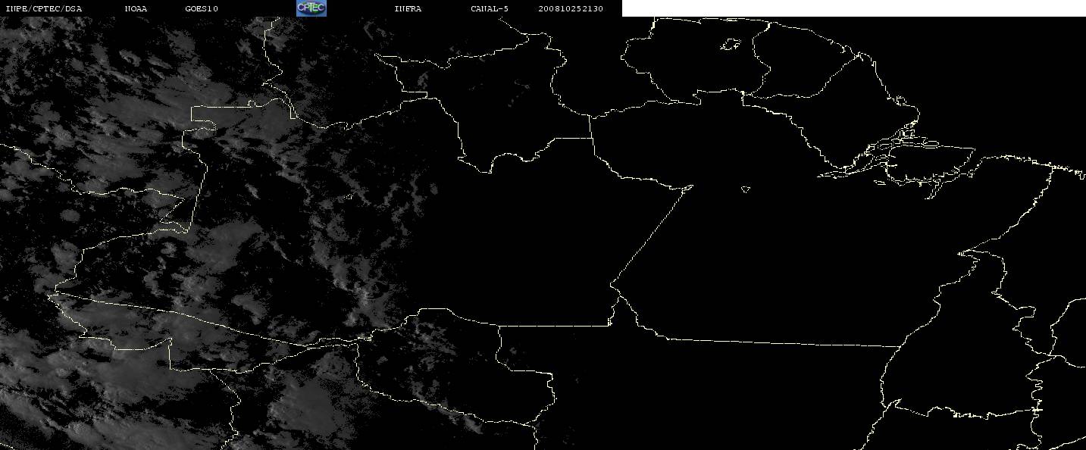Select the INFRA image type label
The image size is (1086, 450).
(408, 9)
